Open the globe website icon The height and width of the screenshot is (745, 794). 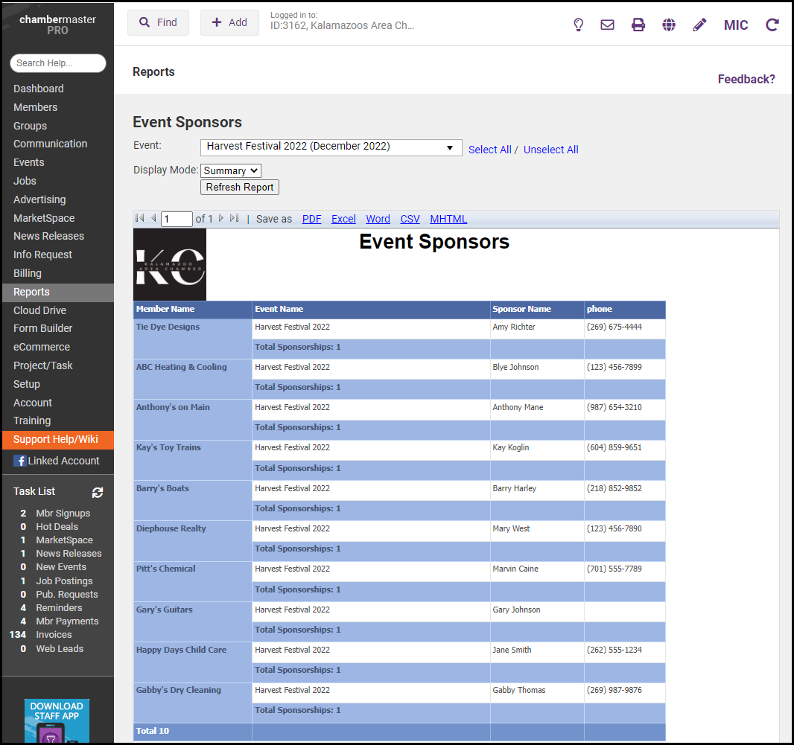coord(669,25)
